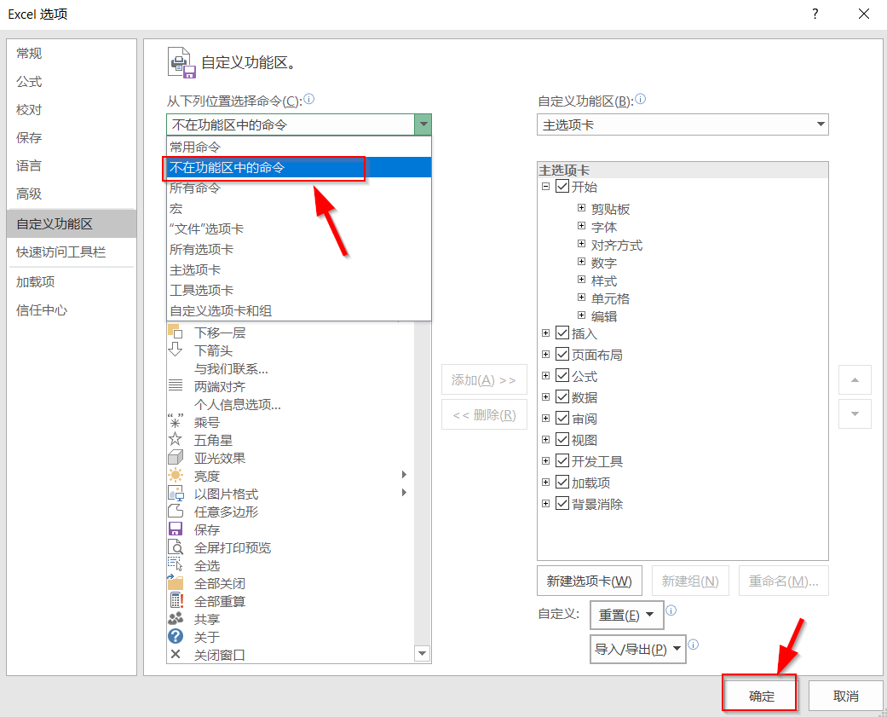Click info icon beside 从下列位置选择命令
The width and height of the screenshot is (887, 717).
pyautogui.click(x=308, y=100)
